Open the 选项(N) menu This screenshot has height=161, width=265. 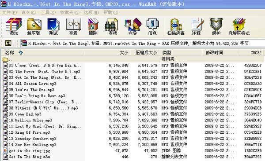pos(91,12)
